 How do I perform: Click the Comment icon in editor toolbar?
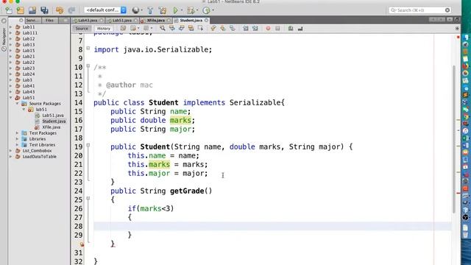tap(291, 28)
